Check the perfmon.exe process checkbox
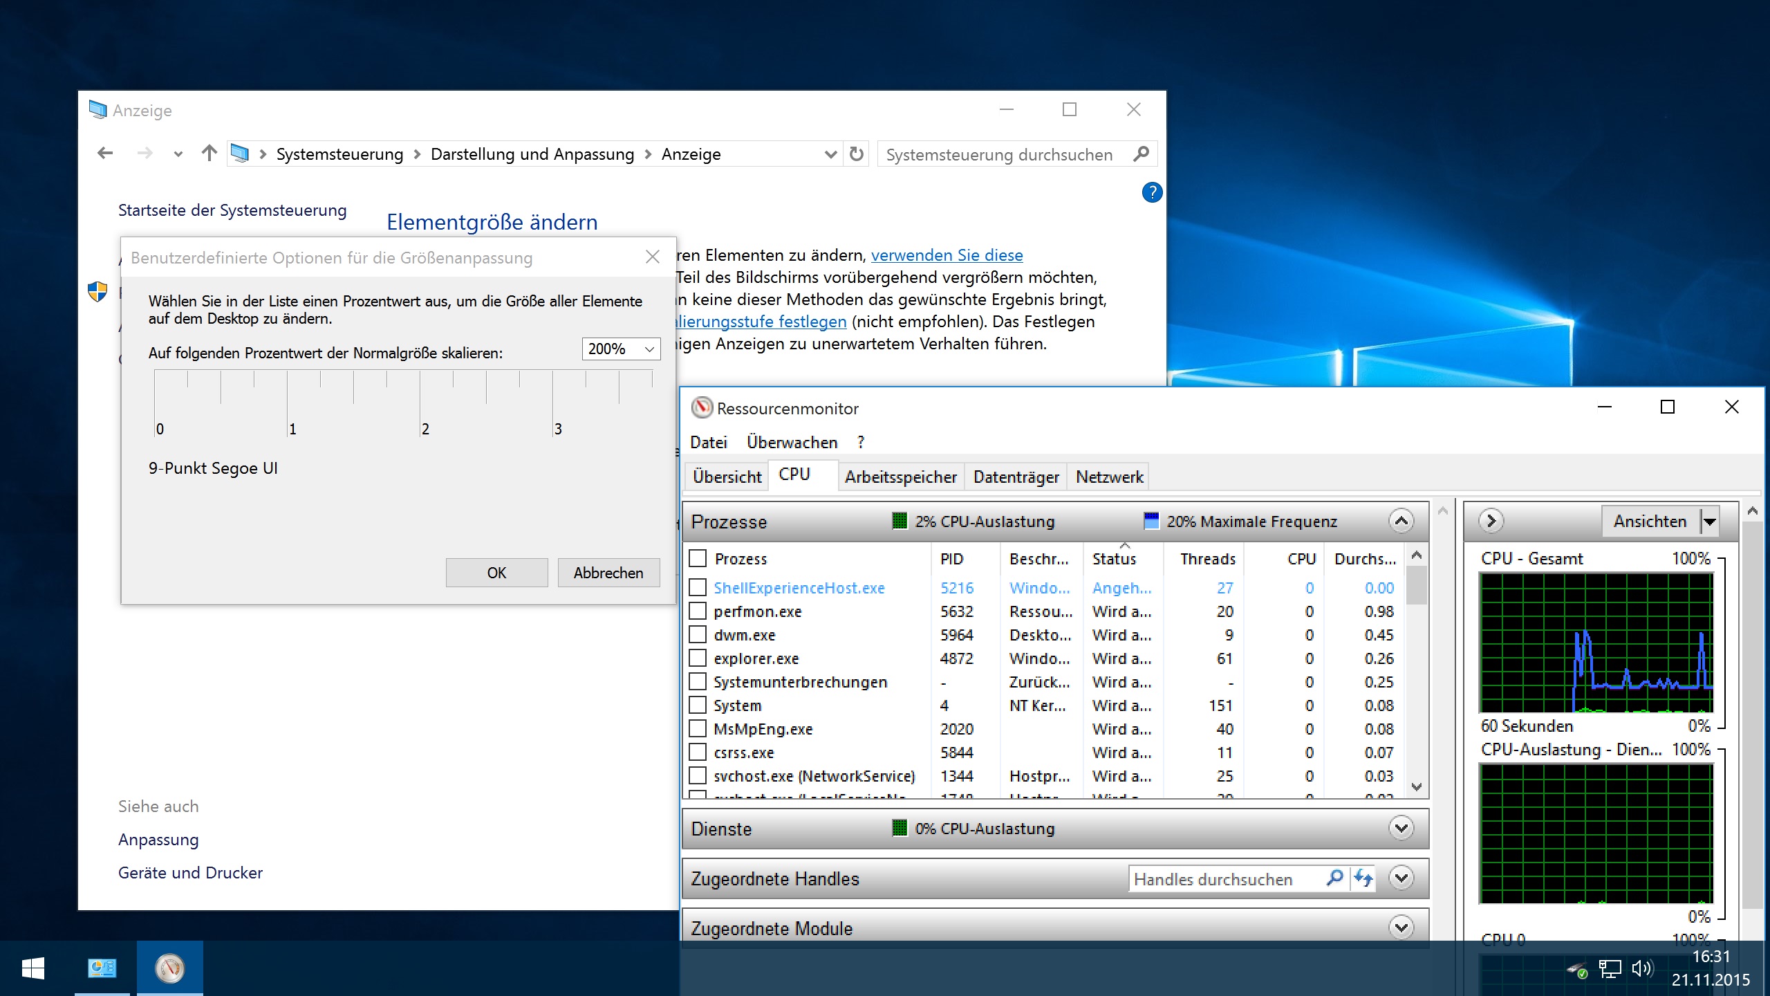The height and width of the screenshot is (996, 1770). click(x=698, y=611)
